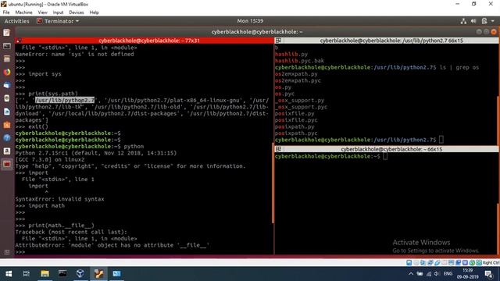Screen dimensions: 500x281
Task: Open File Explorer from the Windows taskbar
Action: coord(45,274)
